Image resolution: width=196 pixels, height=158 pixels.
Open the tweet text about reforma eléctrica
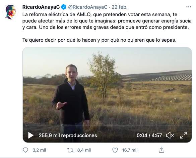point(107,27)
